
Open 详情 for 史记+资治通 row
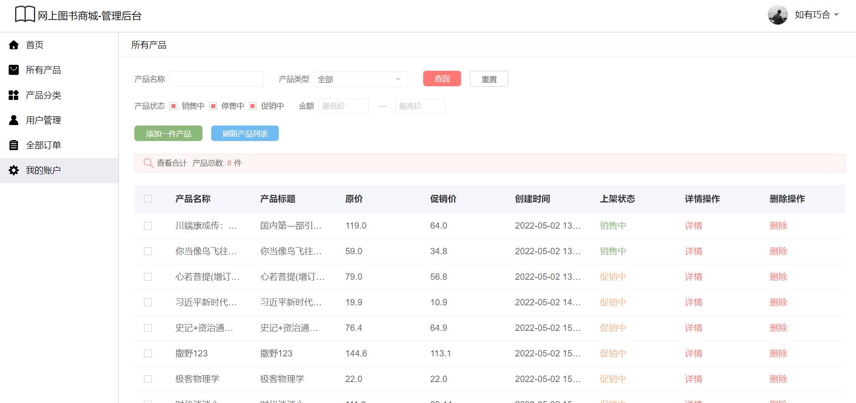(693, 328)
